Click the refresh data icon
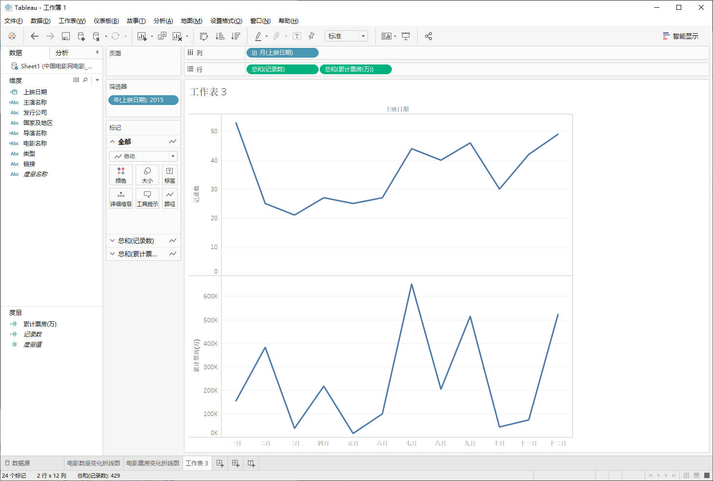 point(115,36)
